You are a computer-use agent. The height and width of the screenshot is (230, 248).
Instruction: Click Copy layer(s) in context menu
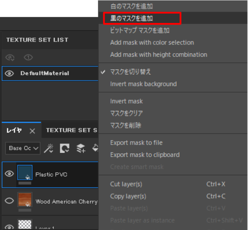[173, 196]
